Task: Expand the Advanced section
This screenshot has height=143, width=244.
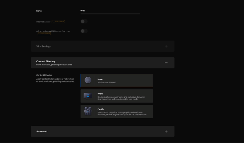Action: (102, 131)
